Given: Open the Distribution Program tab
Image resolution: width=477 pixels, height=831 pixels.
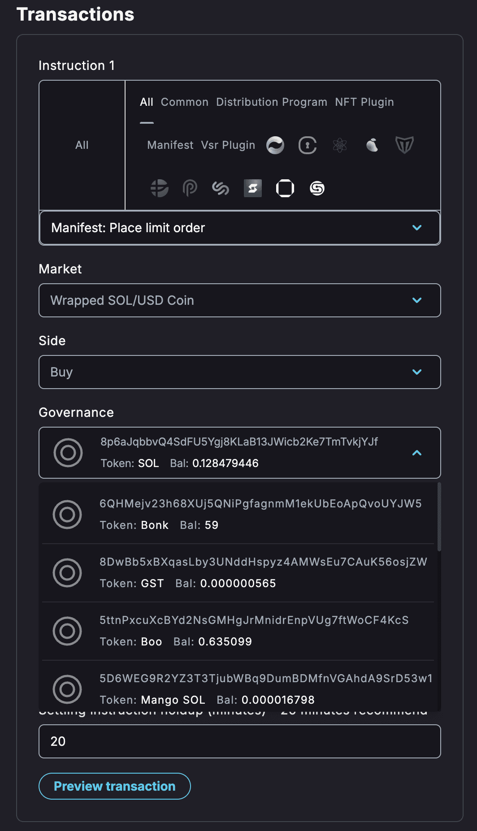Looking at the screenshot, I should [x=271, y=102].
